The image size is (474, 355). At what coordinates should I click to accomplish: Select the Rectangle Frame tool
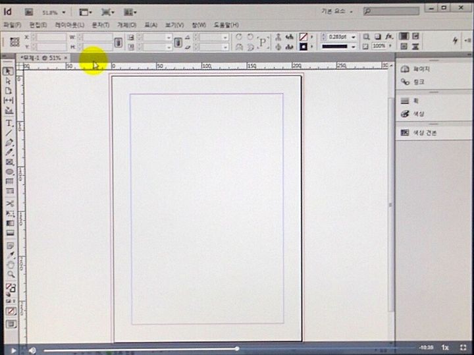[x=9, y=163]
